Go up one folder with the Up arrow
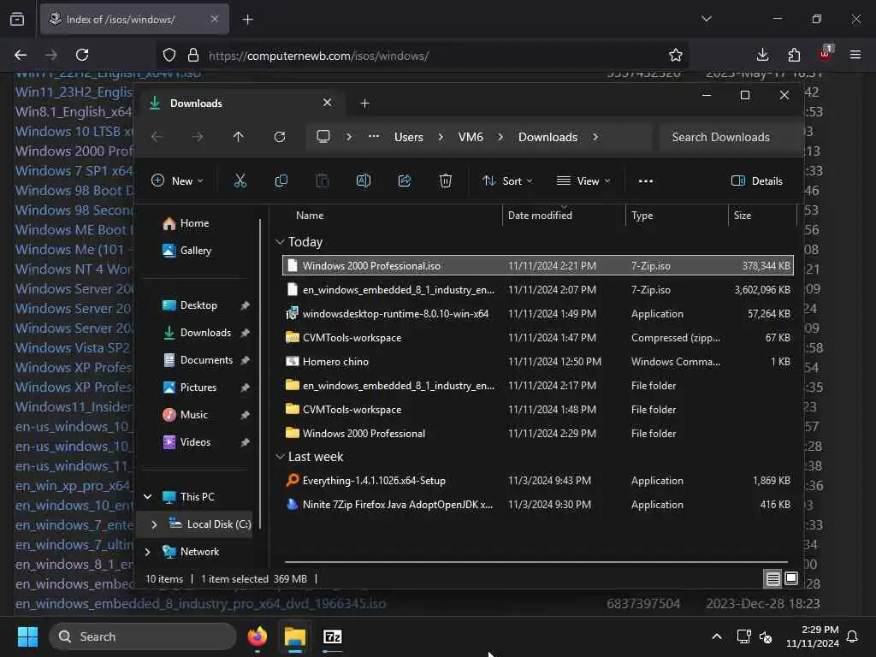The width and height of the screenshot is (876, 657). [x=239, y=137]
